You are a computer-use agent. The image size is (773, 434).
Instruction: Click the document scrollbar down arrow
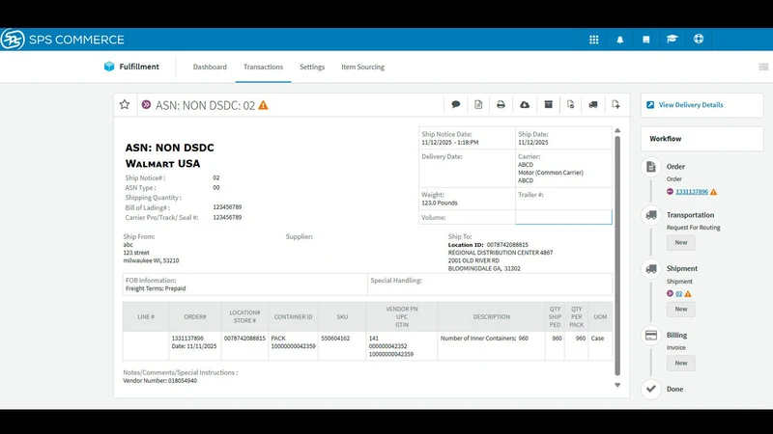coord(617,385)
